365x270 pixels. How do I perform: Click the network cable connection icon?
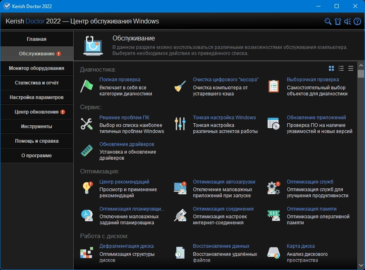[x=180, y=215]
